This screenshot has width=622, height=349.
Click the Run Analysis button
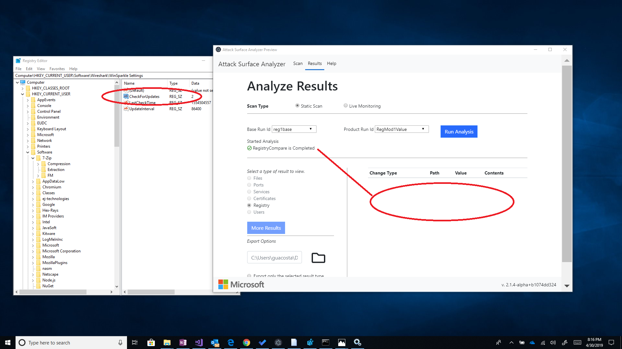[x=458, y=131]
